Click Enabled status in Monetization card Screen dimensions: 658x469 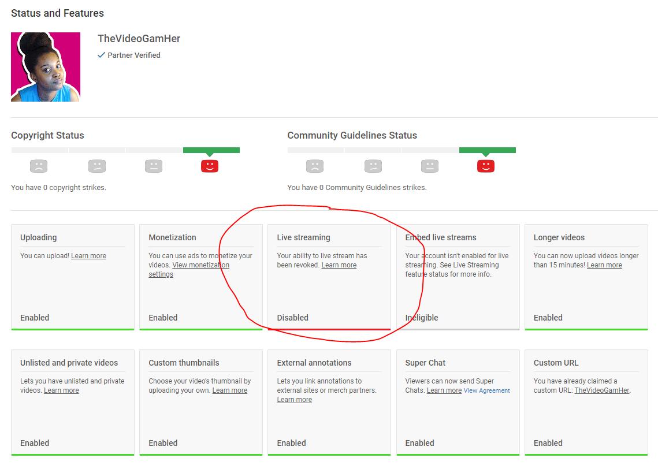pos(163,318)
